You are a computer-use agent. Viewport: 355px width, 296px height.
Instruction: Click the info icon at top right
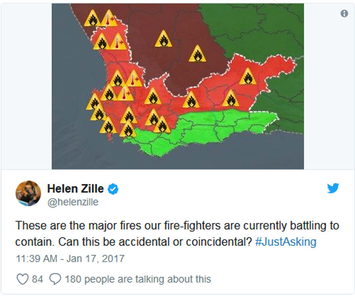coord(344,14)
